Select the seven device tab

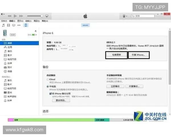coord(85,25)
